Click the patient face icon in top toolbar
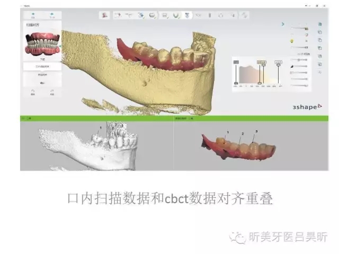Viewport: 339px width, 254px height. pos(105,15)
